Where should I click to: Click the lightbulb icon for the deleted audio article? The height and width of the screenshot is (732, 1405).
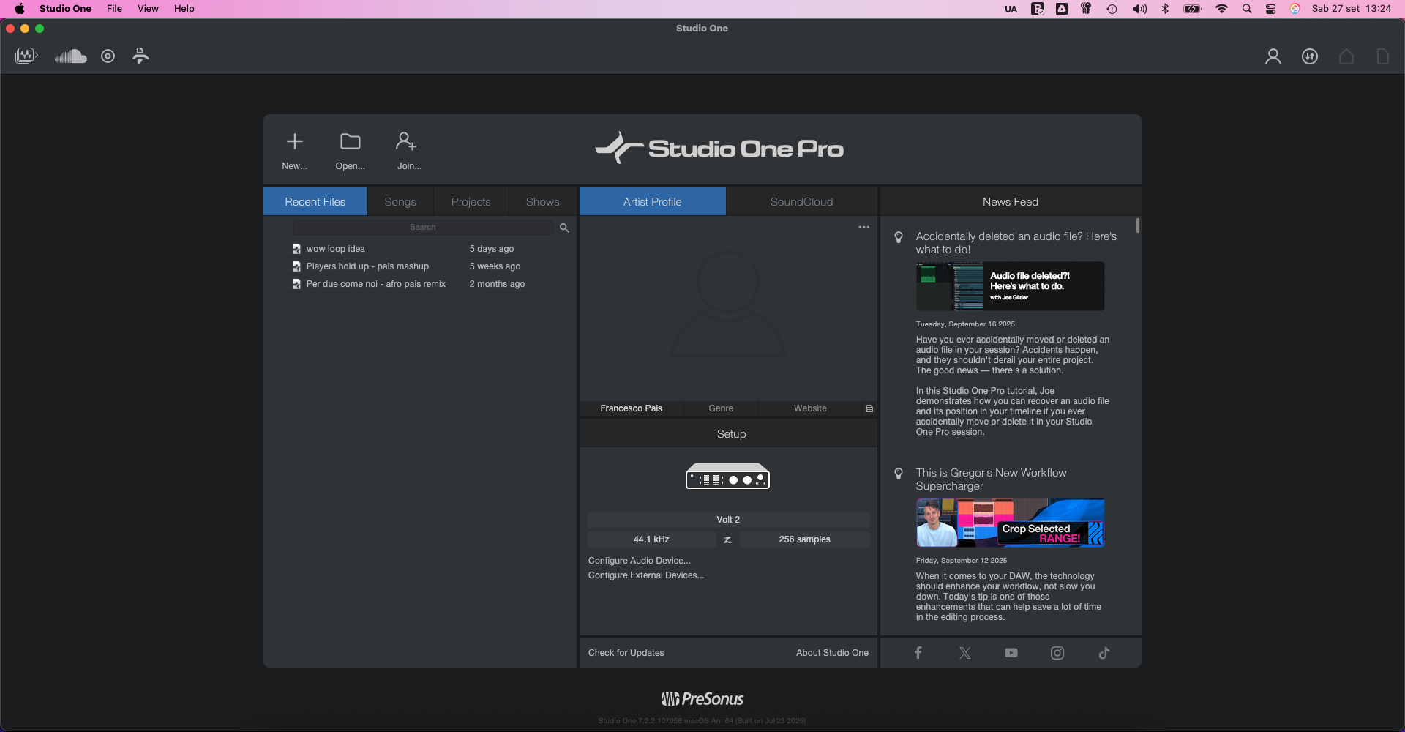click(x=899, y=237)
